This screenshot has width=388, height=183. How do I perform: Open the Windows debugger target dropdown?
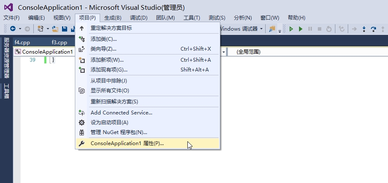coord(261,29)
